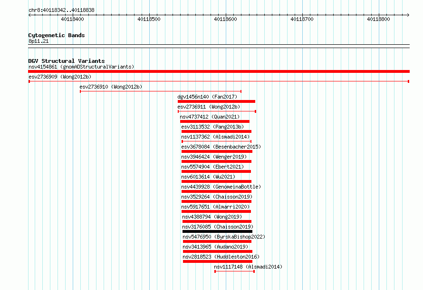Open esv2736911 (Wong2012b) variant label

pyautogui.click(x=209, y=107)
